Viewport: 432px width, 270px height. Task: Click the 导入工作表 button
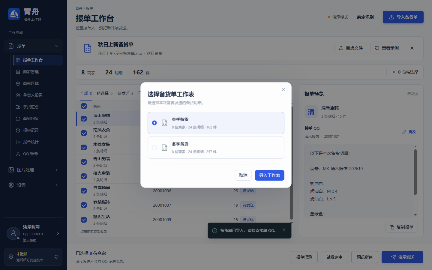[269, 175]
